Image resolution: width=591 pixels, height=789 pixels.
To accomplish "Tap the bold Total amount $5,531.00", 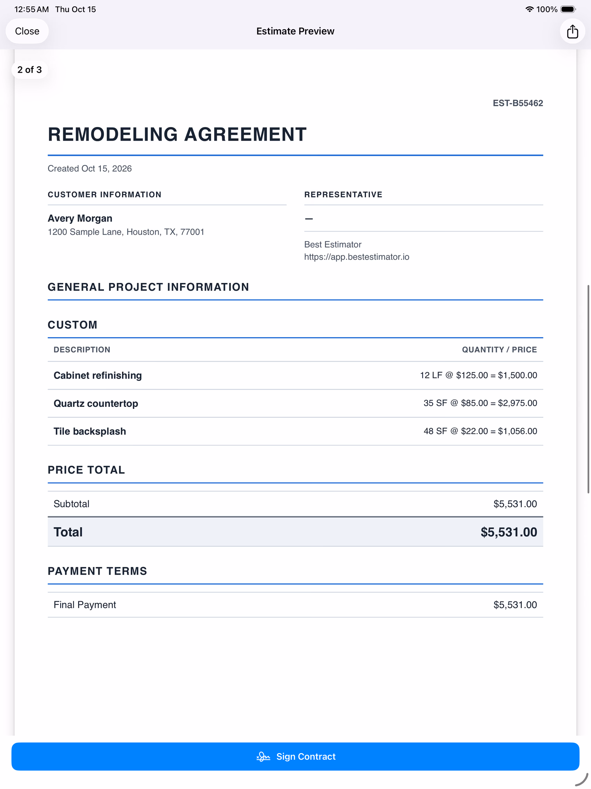I will (509, 532).
